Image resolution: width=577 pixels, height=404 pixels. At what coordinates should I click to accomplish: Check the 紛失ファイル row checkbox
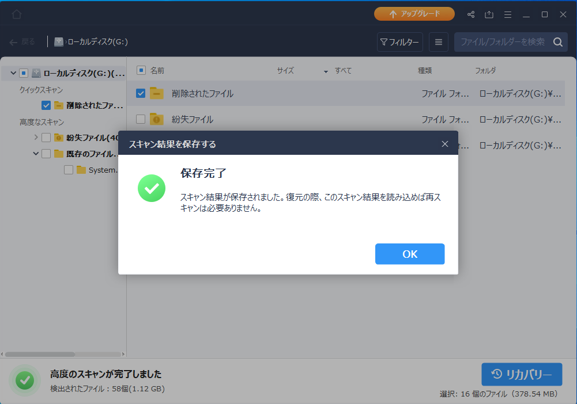[141, 119]
